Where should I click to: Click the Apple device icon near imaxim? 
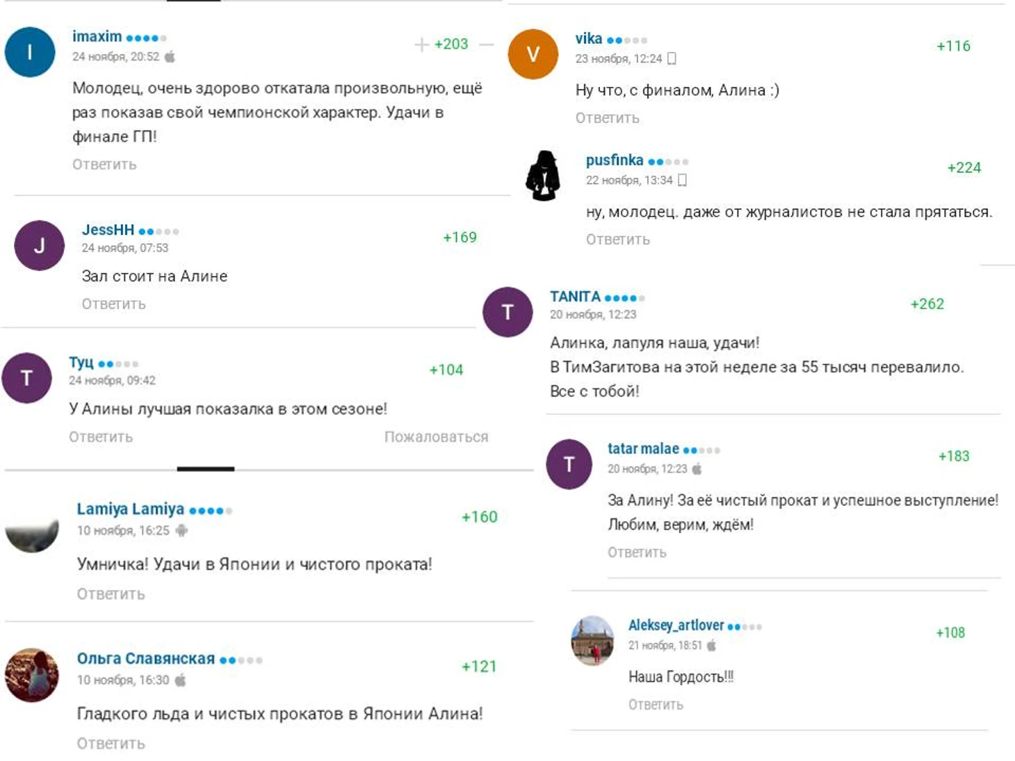tap(170, 56)
